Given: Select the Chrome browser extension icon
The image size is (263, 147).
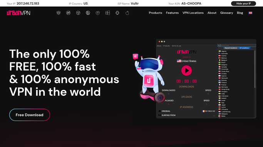Looking at the screenshot, I should coord(78,13).
